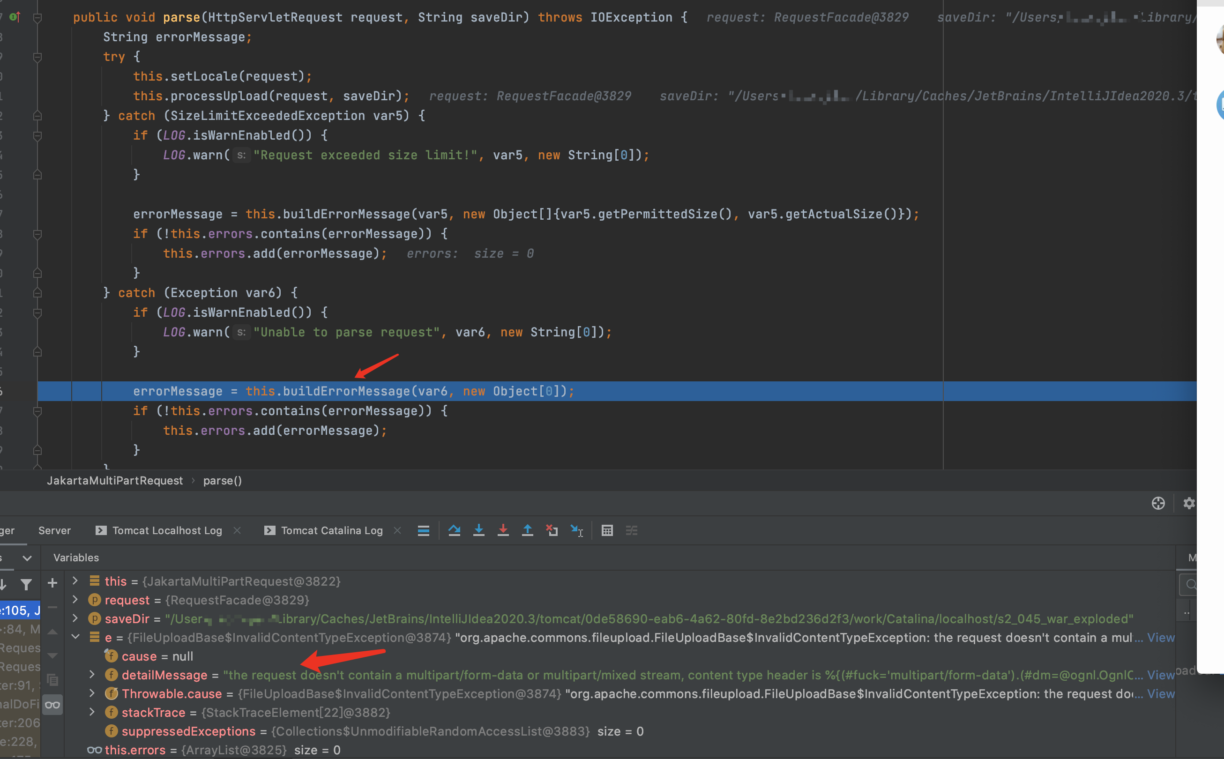Click View link on Throwable.cause row
The image size is (1224, 759).
pyautogui.click(x=1161, y=694)
